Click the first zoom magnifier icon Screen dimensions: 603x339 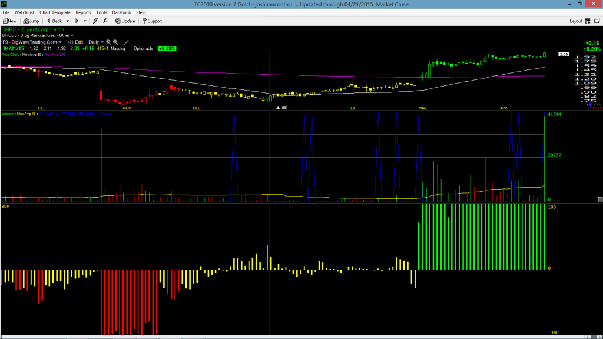pos(108,42)
